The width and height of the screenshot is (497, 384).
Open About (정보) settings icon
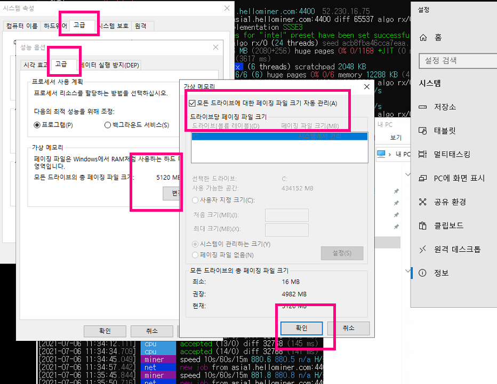coord(422,273)
